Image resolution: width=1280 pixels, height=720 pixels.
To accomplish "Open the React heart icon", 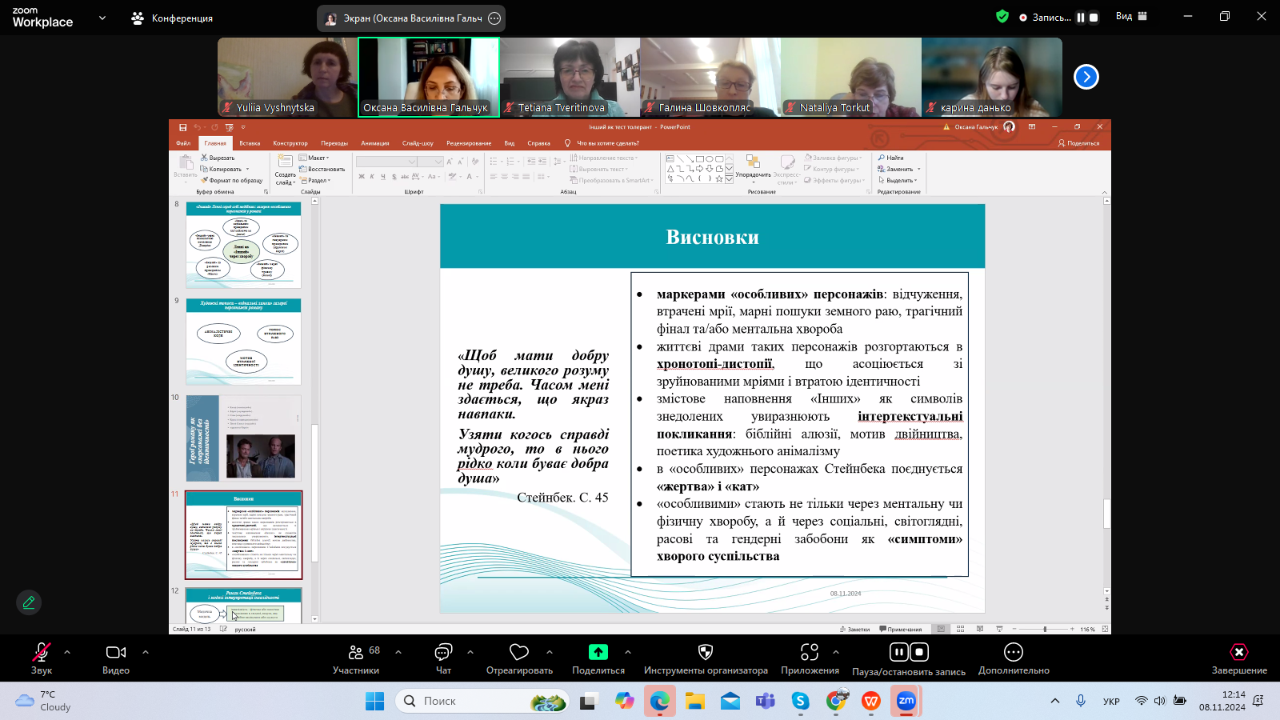I will click(519, 653).
